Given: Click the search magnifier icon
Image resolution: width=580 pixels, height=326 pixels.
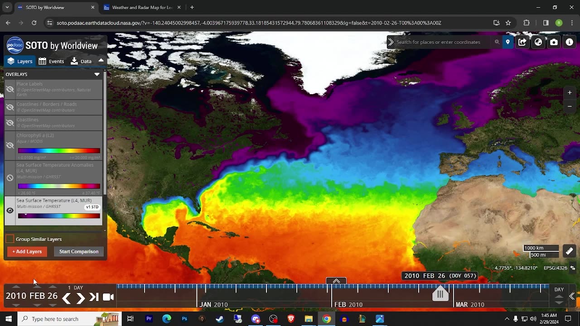Looking at the screenshot, I should coord(497,42).
